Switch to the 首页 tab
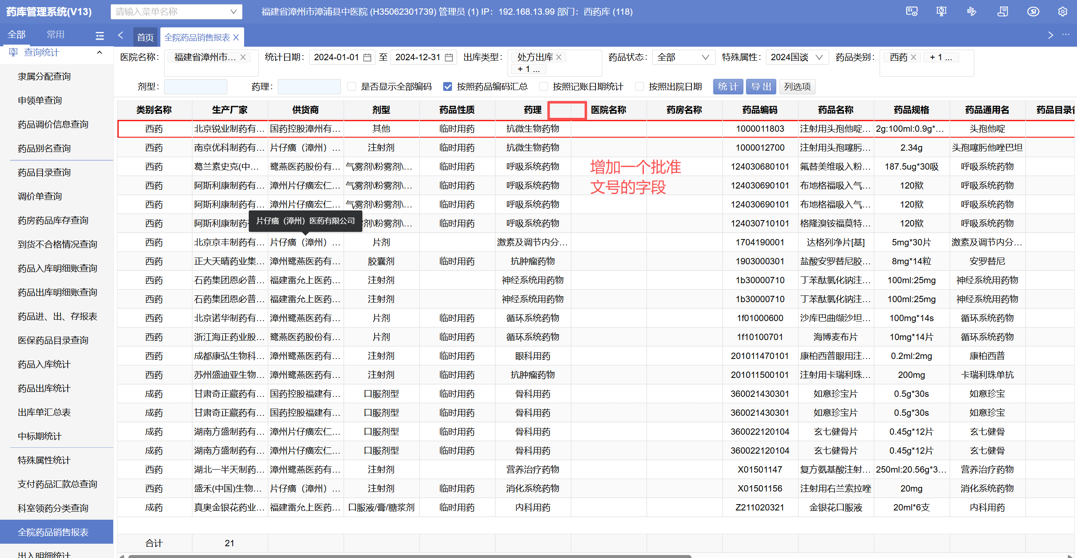 [x=145, y=37]
